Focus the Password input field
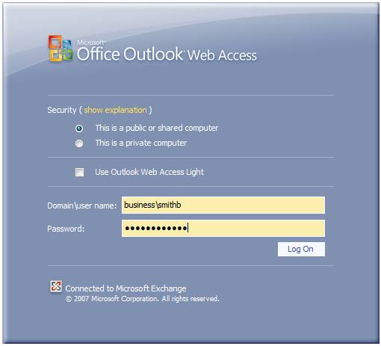381x346 pixels. pos(223,228)
